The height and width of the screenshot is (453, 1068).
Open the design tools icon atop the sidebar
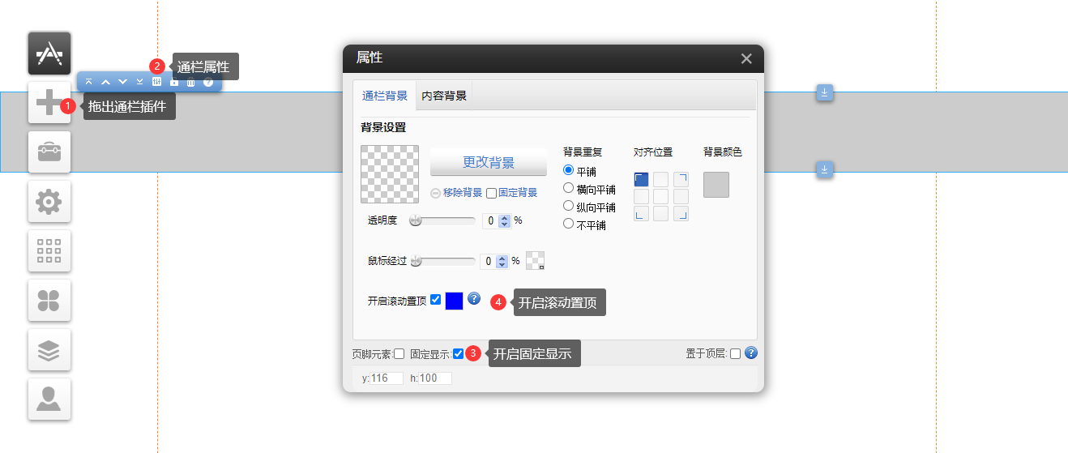(x=49, y=53)
